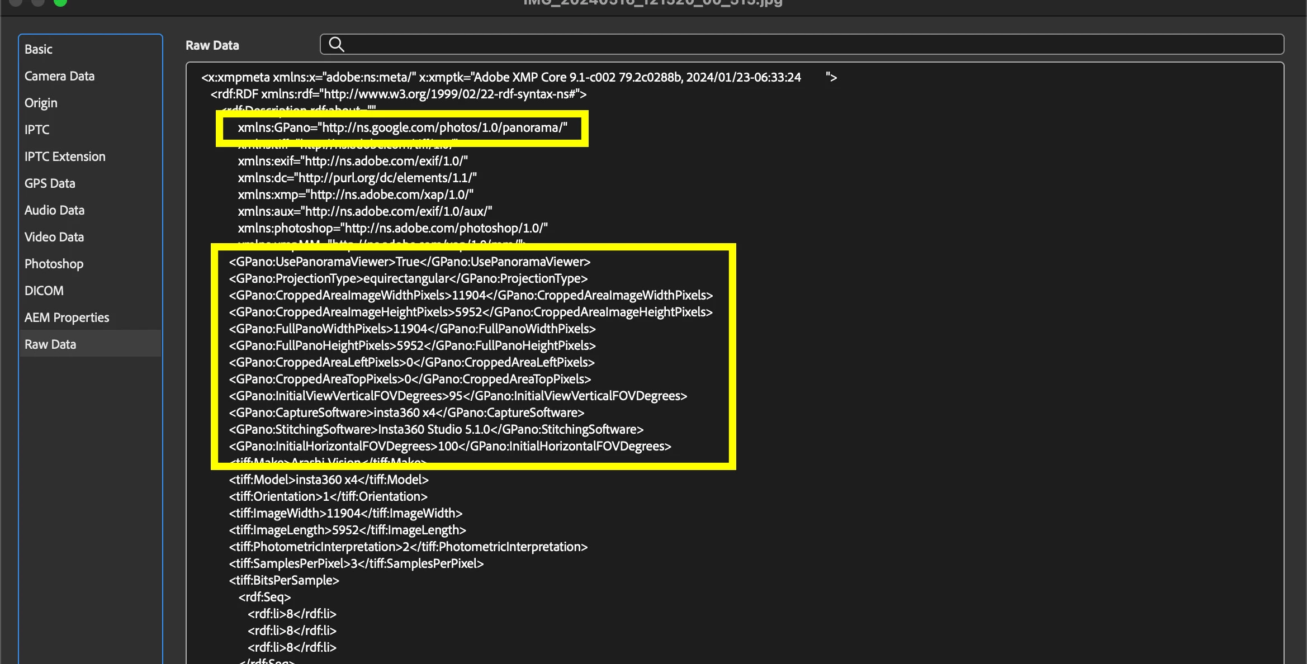Click the xmlns:GPano namespace line
This screenshot has height=664, width=1307.
(402, 127)
